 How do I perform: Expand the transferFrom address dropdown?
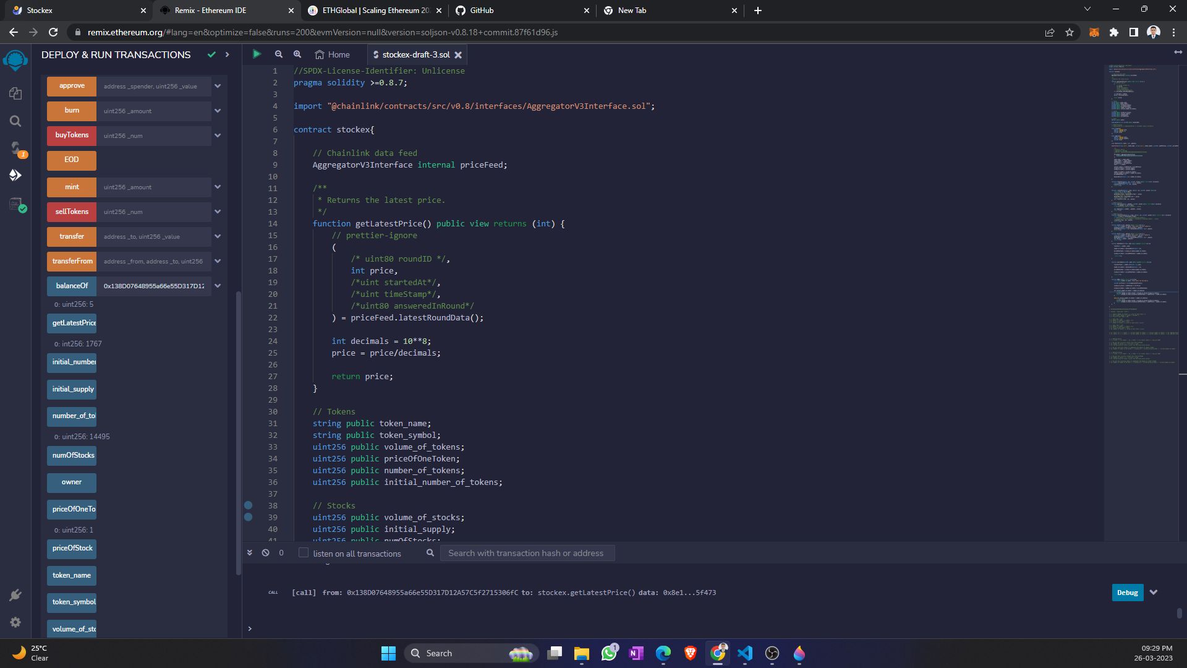[217, 261]
